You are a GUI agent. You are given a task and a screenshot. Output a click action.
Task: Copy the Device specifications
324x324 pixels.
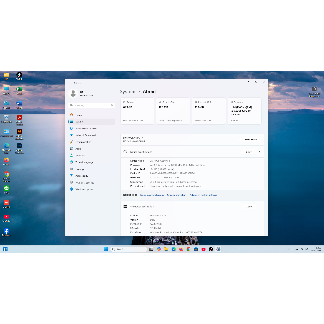pos(249,152)
